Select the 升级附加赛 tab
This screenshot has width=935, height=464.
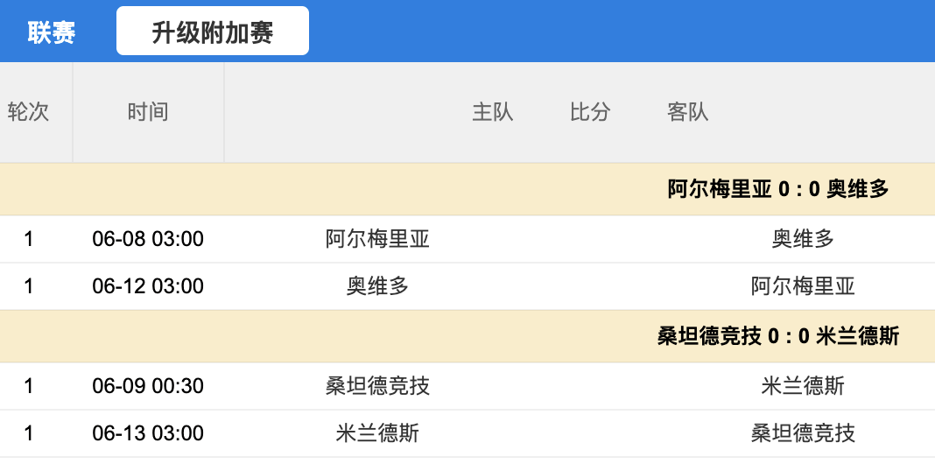click(x=213, y=32)
